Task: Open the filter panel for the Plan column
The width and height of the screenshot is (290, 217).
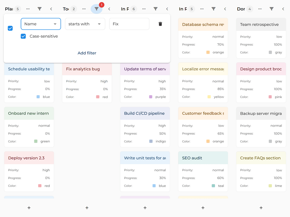Action: tap(40, 9)
